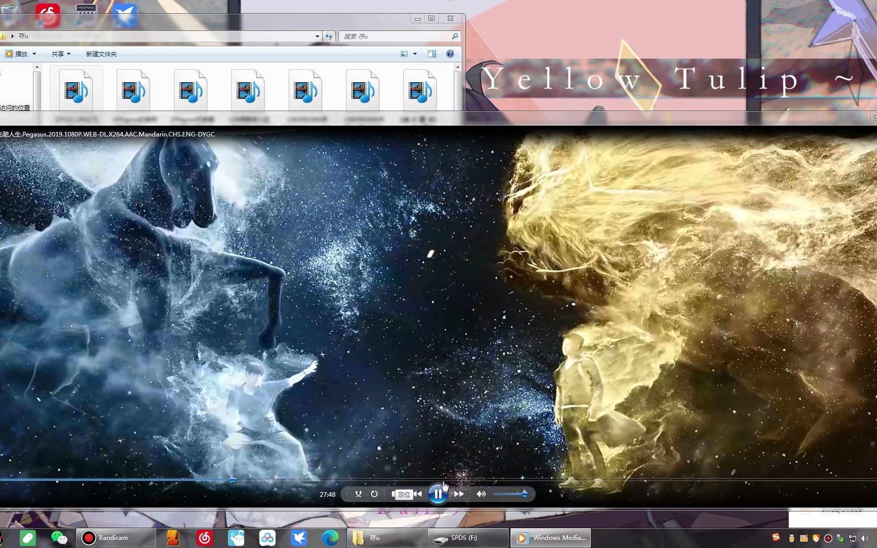Click the Windows Media Player volume slider

pos(510,494)
